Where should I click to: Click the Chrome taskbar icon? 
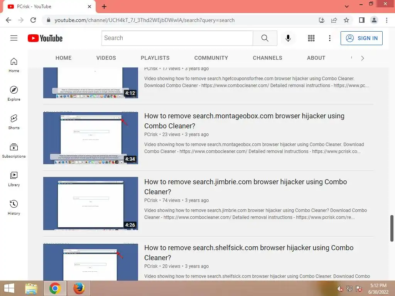click(55, 288)
